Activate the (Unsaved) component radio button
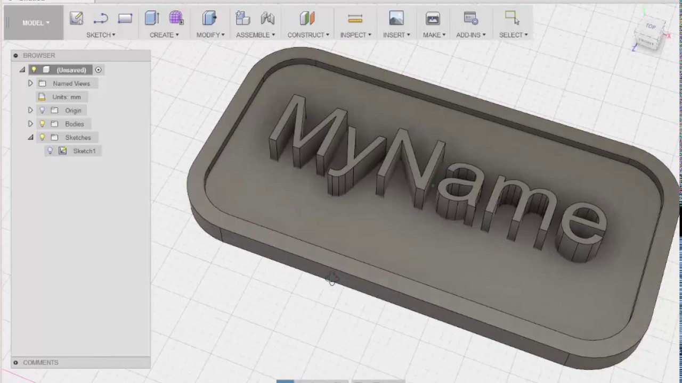This screenshot has width=682, height=383. 98,70
